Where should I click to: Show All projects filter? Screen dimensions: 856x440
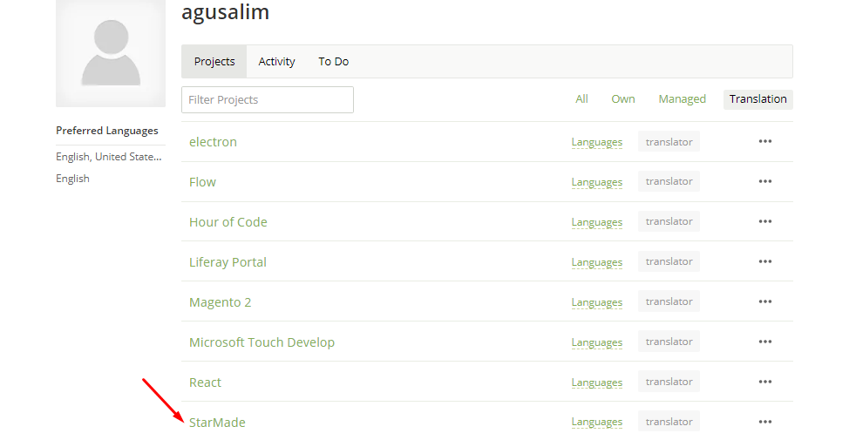coord(581,99)
